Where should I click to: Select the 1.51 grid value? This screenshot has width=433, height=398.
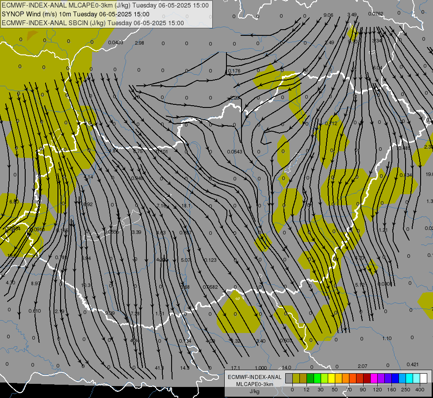[160, 314]
